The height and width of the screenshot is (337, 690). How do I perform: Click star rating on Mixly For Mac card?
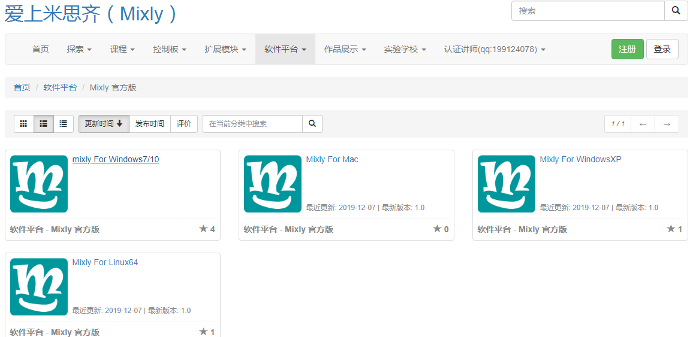point(441,229)
